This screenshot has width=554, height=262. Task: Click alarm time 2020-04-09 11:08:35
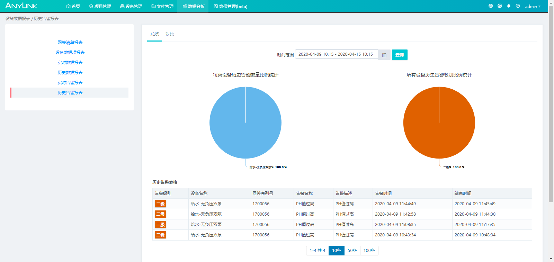point(395,225)
